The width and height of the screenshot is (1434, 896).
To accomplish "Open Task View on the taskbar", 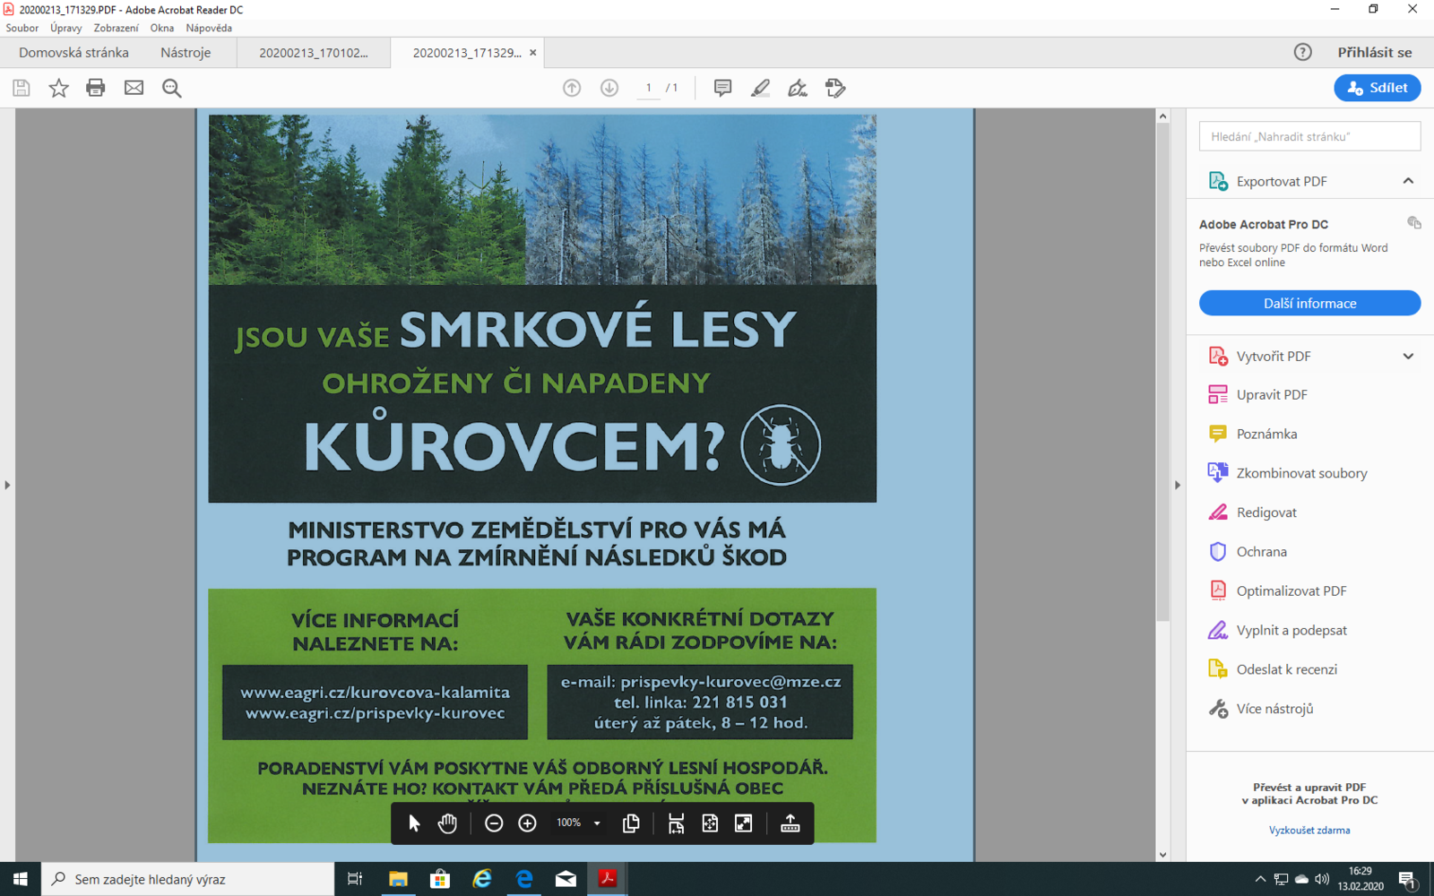I will 355,879.
